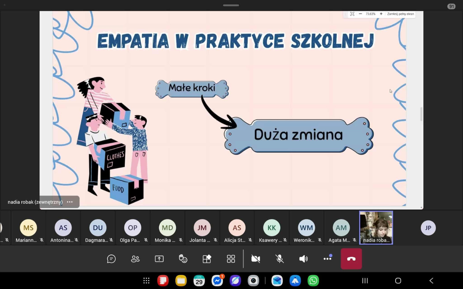Open the apps icon in toolbar
The height and width of the screenshot is (289, 463).
tap(207, 259)
